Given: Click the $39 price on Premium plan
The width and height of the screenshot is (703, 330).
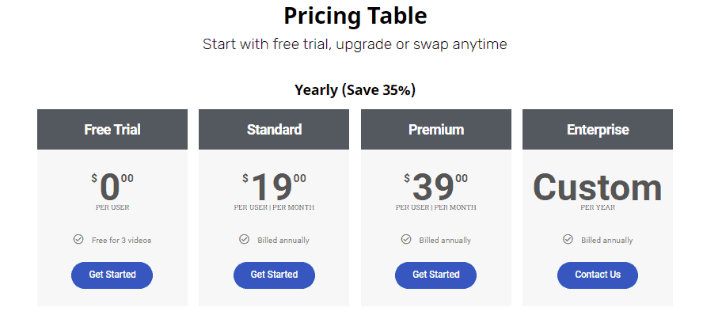Looking at the screenshot, I should [435, 188].
